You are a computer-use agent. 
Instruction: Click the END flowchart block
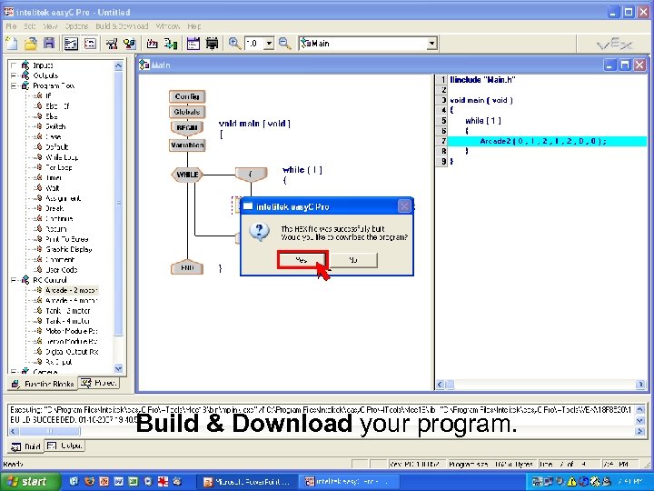pos(187,268)
